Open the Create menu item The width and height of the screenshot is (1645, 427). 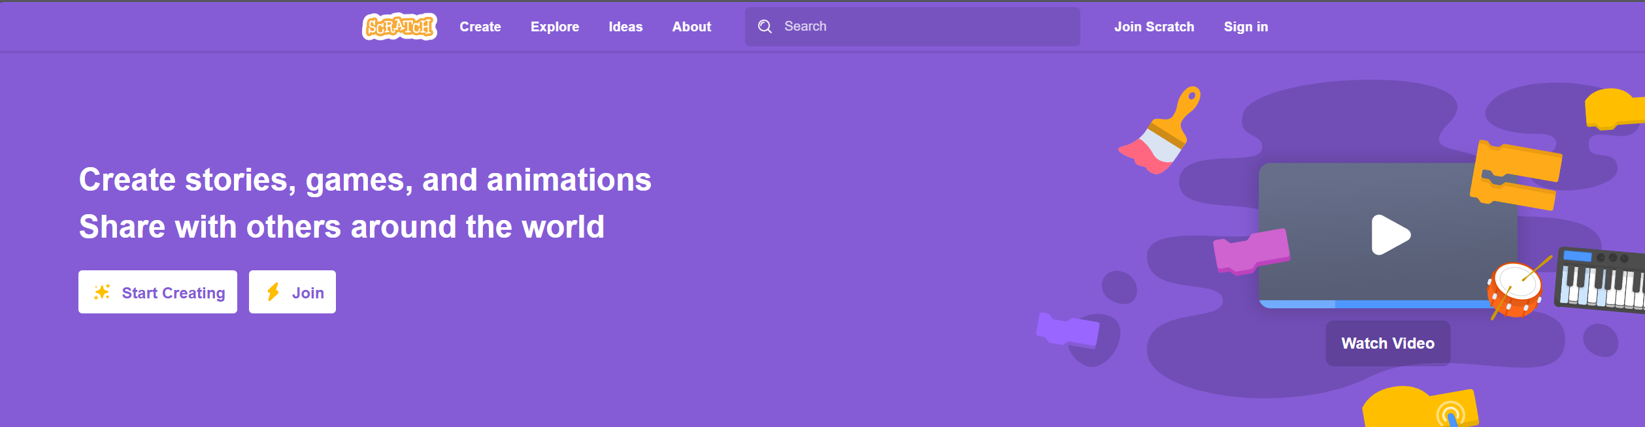pyautogui.click(x=480, y=27)
